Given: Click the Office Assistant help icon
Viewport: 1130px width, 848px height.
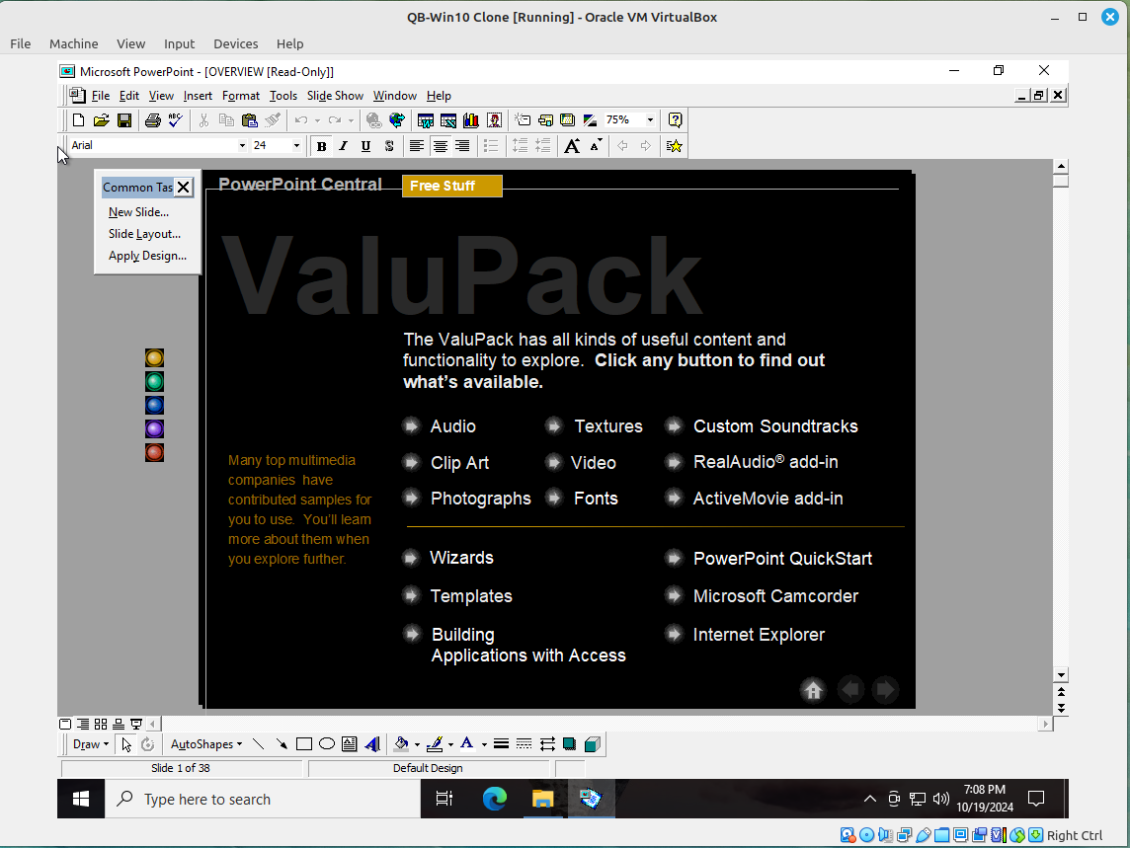Looking at the screenshot, I should pos(675,120).
